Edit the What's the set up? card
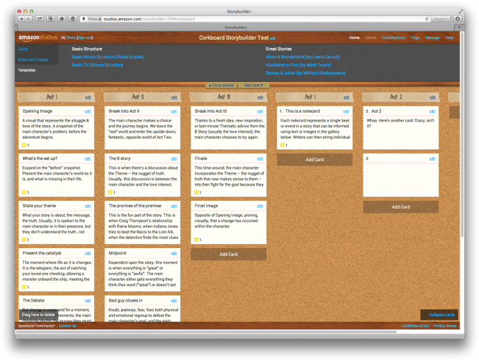Image resolution: width=479 pixels, height=360 pixels. pyautogui.click(x=88, y=159)
